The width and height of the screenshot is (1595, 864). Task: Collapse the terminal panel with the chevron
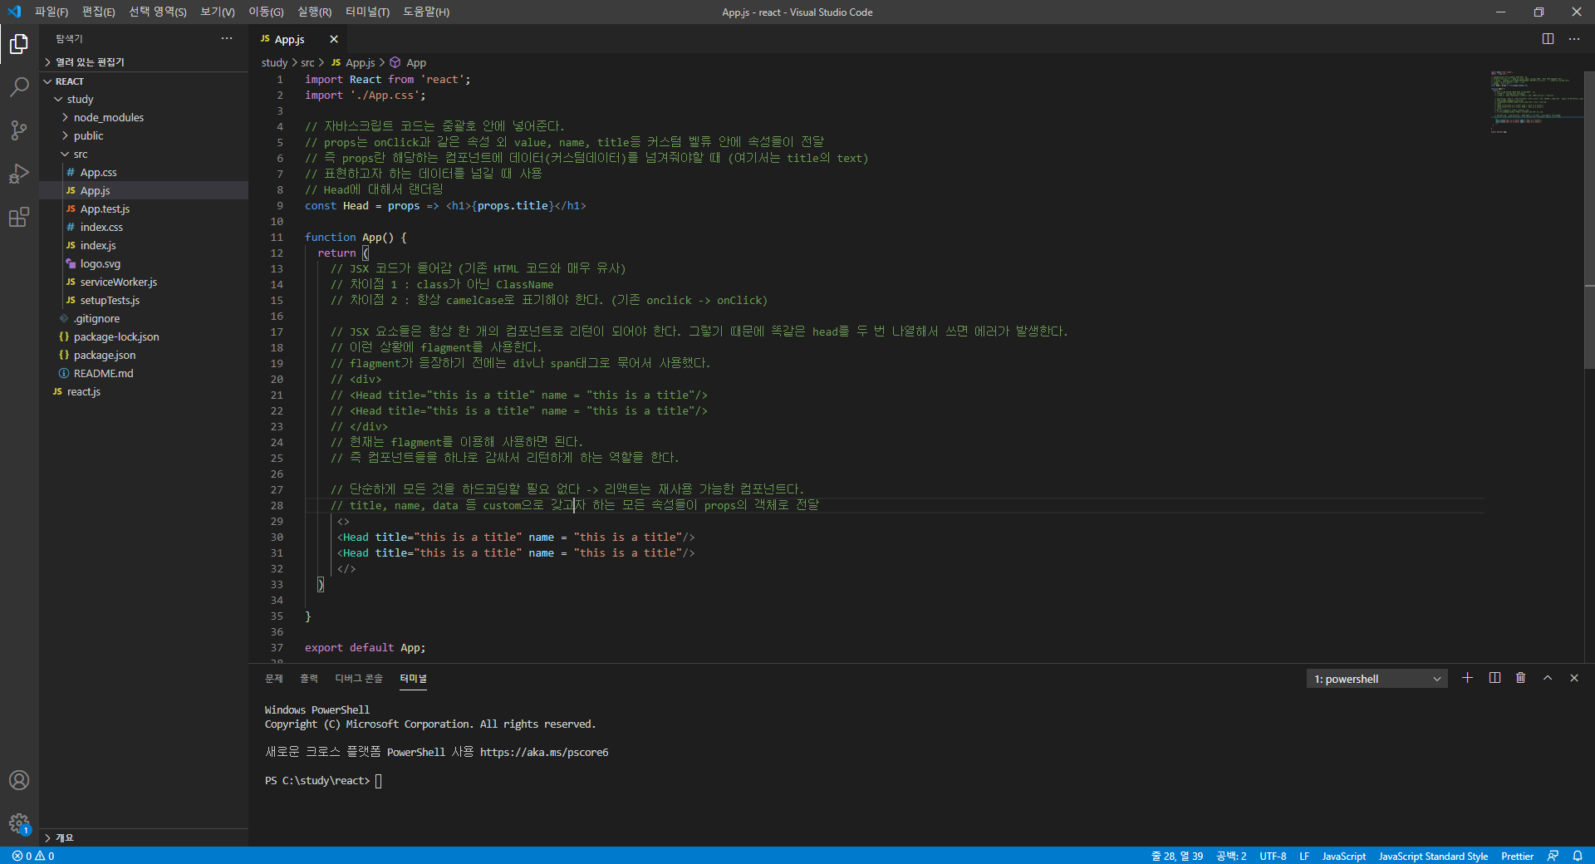point(1547,679)
